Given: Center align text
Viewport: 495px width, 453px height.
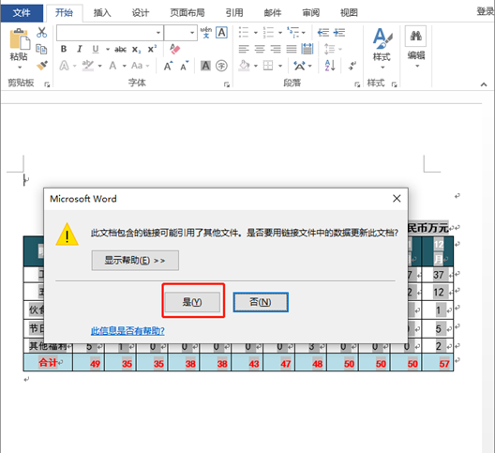Looking at the screenshot, I should (x=260, y=49).
